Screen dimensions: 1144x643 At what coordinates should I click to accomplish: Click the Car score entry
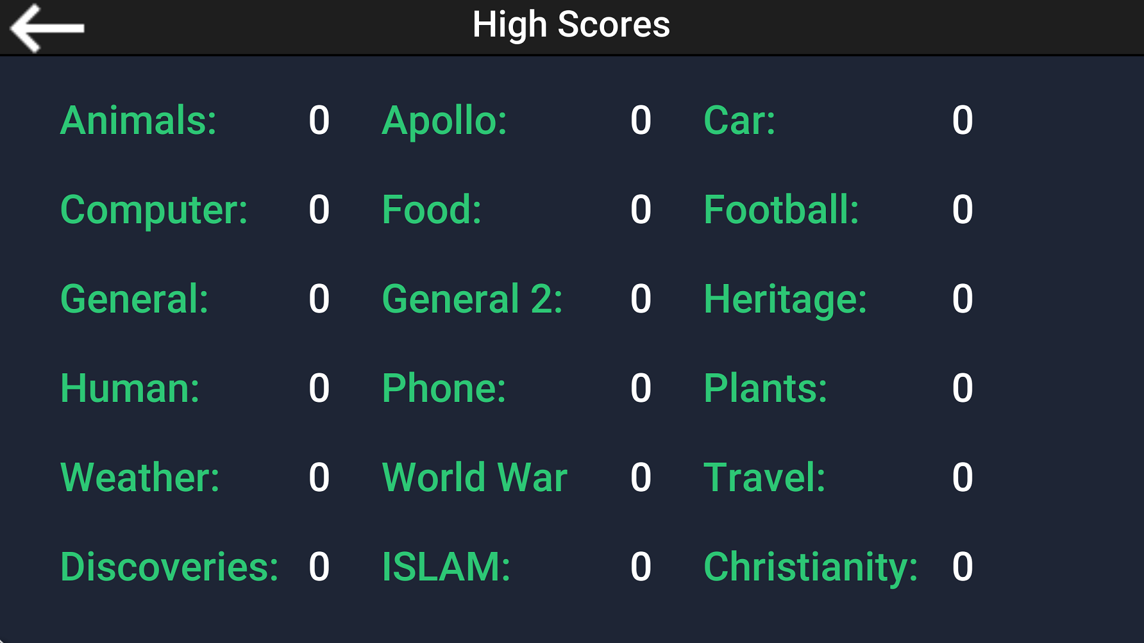click(740, 120)
